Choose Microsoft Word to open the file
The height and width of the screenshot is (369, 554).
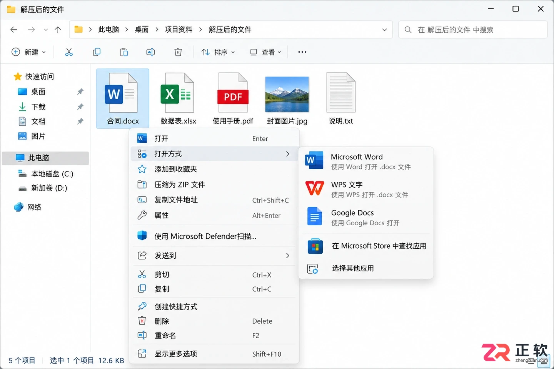click(x=366, y=161)
